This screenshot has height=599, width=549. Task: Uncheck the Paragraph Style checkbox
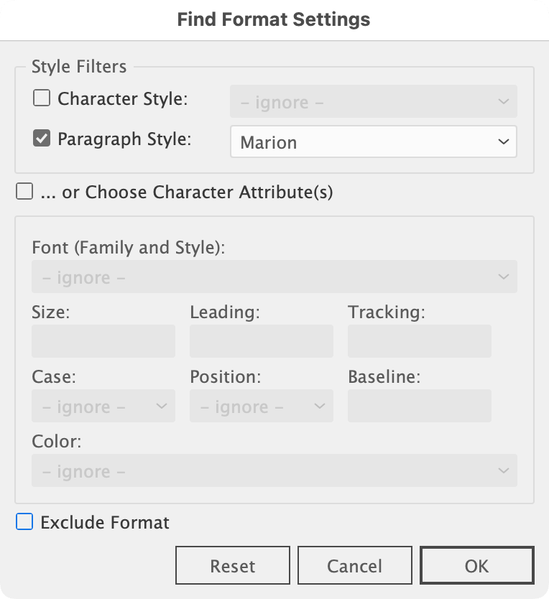(42, 139)
